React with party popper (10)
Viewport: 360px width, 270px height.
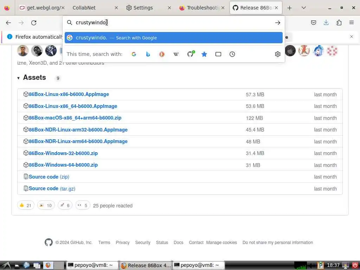[x=46, y=205]
